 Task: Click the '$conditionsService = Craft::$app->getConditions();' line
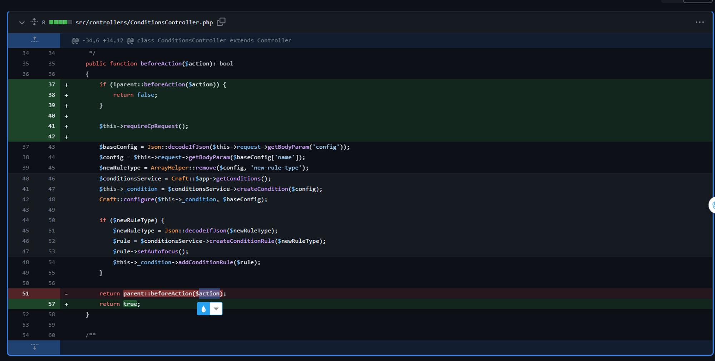(x=185, y=178)
